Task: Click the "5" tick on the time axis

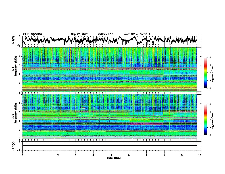Action: (111, 155)
